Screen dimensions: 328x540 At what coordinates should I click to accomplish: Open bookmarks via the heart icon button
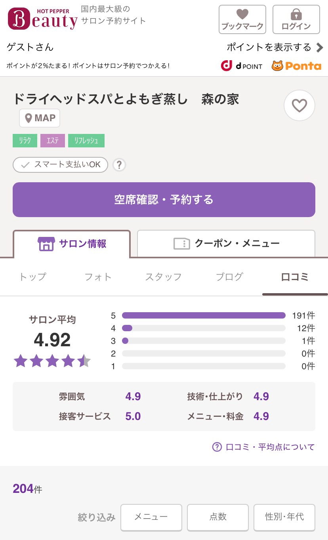click(242, 19)
